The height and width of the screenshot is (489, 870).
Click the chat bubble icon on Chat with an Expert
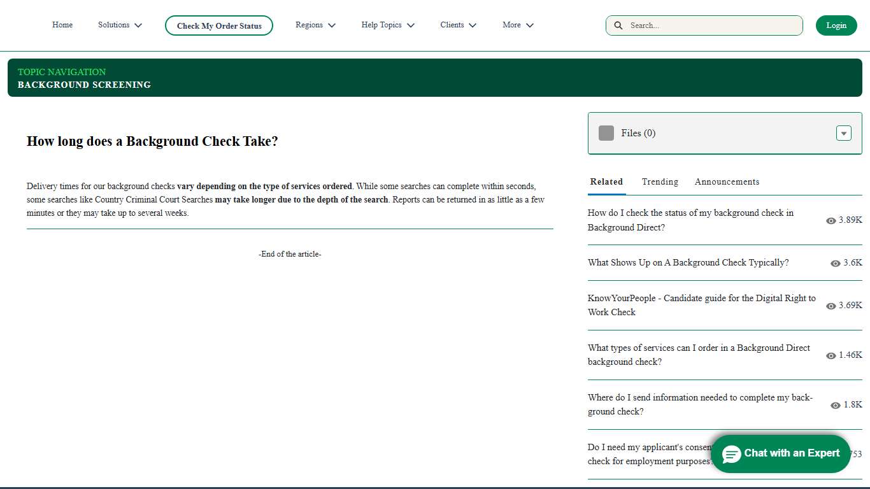pyautogui.click(x=731, y=453)
